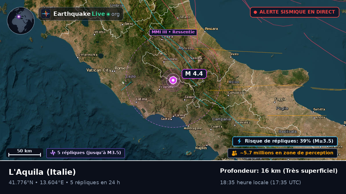Screen dimensions: 346x194
Task: Click the Rome city label on map
Action: click(120, 68)
